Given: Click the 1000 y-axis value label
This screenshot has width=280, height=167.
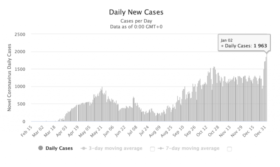Looking at the screenshot, I should pos(20,87).
